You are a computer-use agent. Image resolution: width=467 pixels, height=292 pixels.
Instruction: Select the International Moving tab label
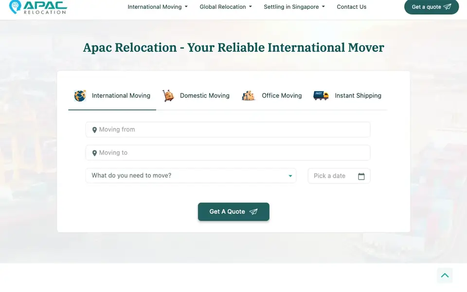[x=121, y=96]
